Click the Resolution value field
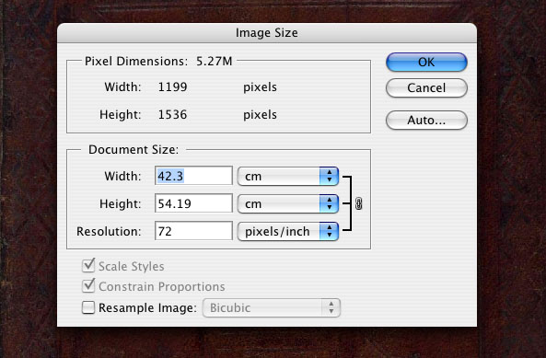This screenshot has height=358, width=546. point(193,231)
